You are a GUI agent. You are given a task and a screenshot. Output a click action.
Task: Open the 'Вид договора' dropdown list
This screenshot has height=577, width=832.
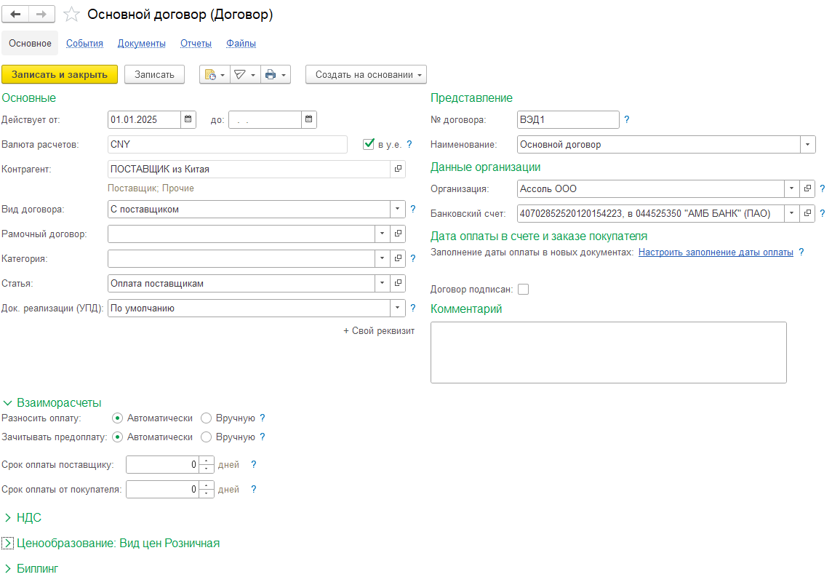398,209
